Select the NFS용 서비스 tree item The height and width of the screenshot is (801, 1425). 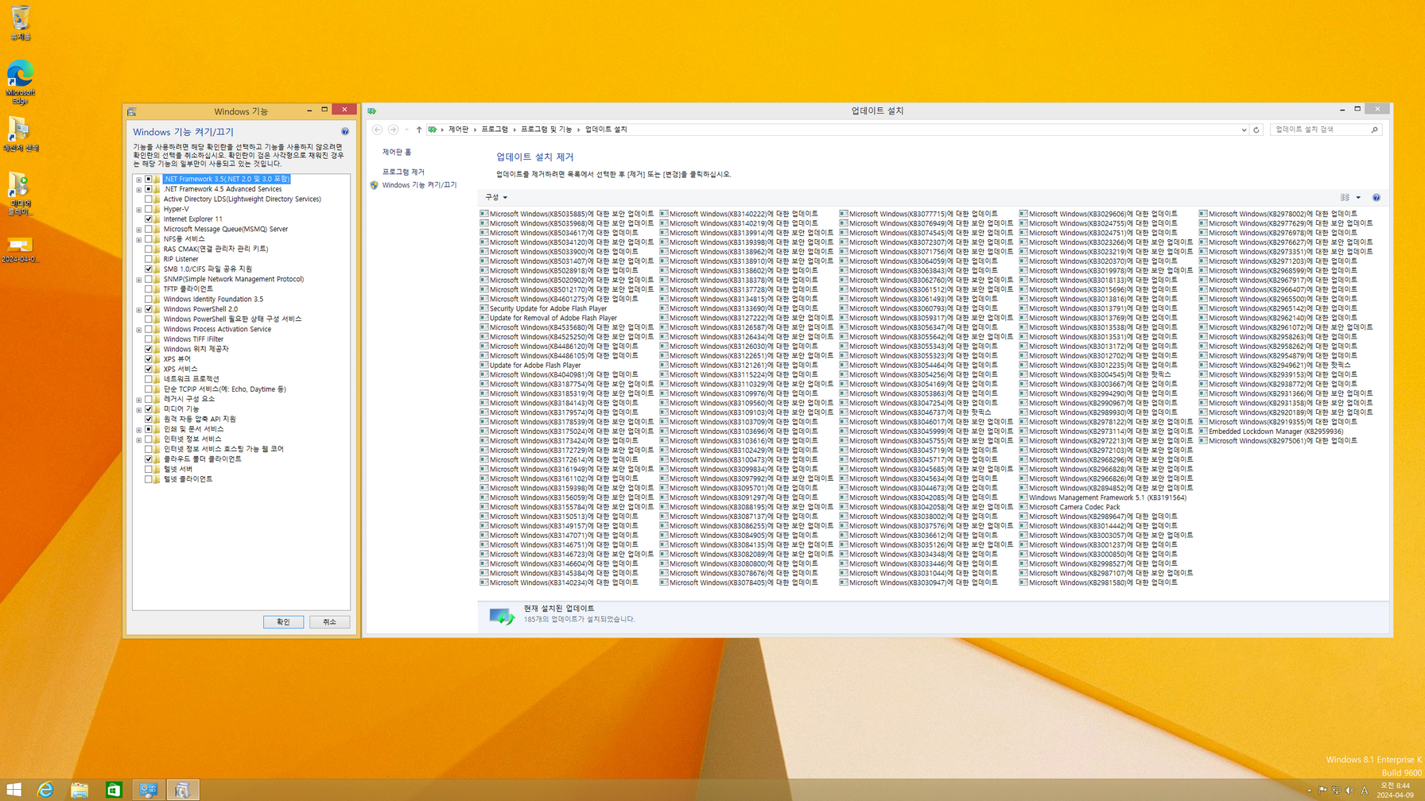[184, 239]
